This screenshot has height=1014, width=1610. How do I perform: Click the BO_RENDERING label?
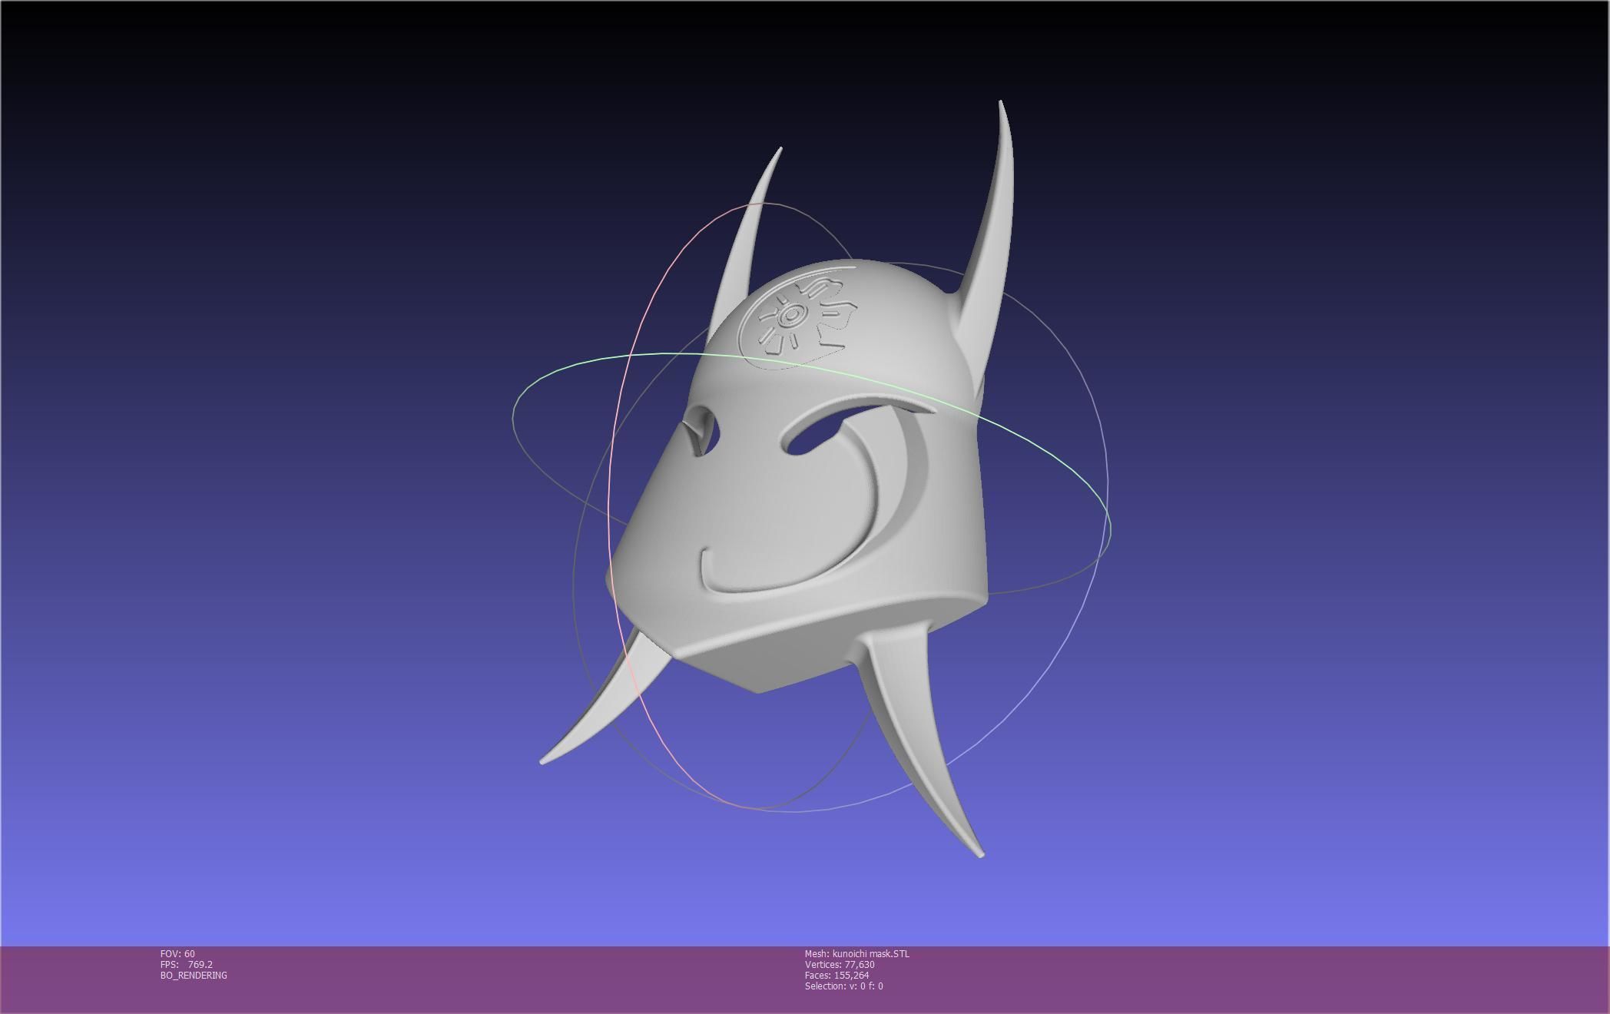coord(194,976)
